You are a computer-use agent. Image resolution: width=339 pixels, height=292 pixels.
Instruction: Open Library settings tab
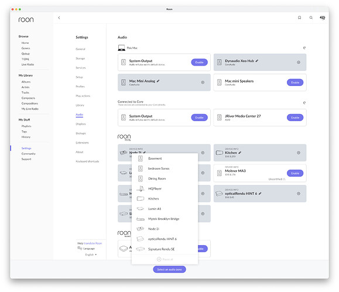(x=80, y=105)
